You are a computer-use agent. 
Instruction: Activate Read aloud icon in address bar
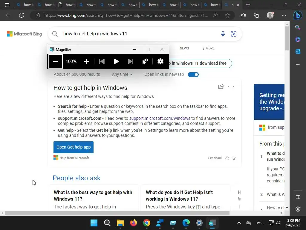[215, 15]
